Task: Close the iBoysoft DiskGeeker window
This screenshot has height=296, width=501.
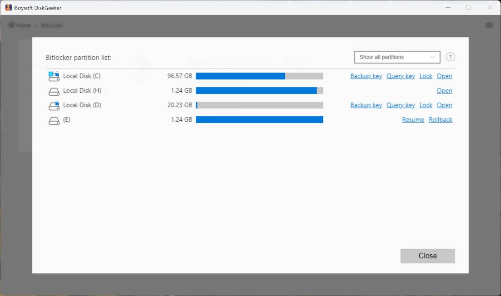Action: (x=490, y=7)
